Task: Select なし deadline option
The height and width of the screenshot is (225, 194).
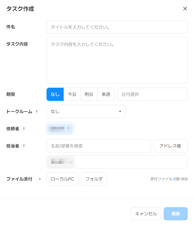Action: click(55, 94)
